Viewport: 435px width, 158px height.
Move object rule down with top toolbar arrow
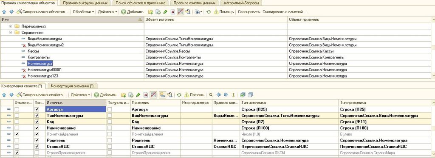pyautogui.click(x=11, y=12)
